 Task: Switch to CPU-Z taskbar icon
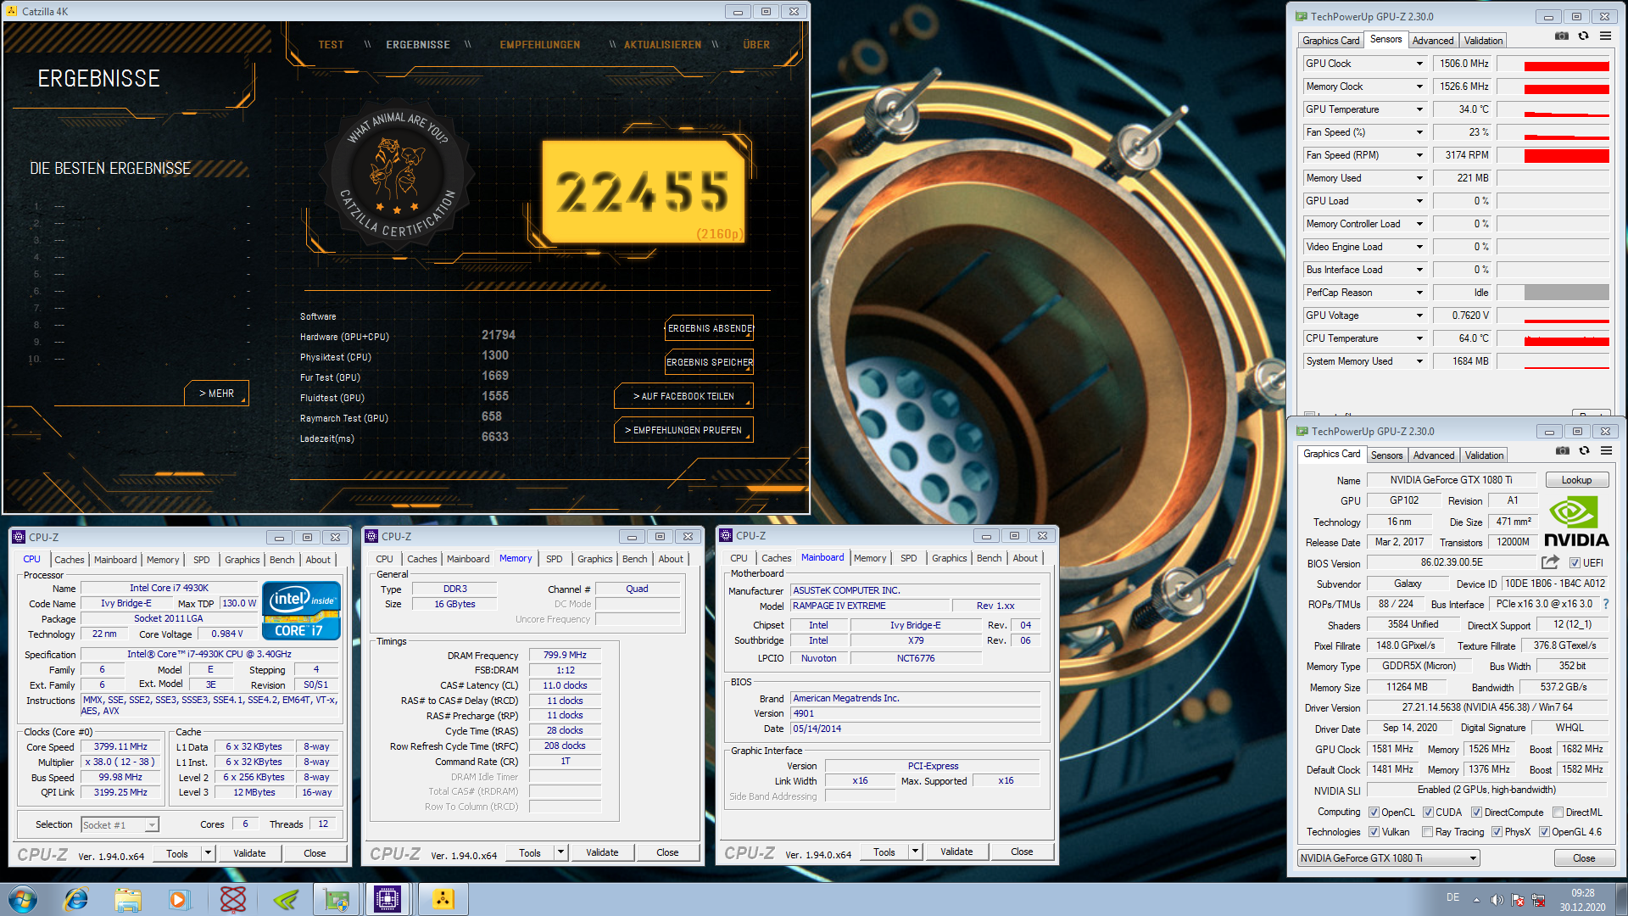(387, 899)
